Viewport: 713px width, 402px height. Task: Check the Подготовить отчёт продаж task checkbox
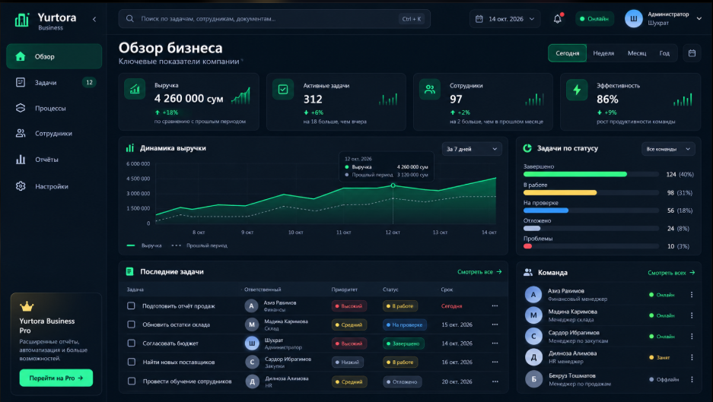click(x=131, y=305)
